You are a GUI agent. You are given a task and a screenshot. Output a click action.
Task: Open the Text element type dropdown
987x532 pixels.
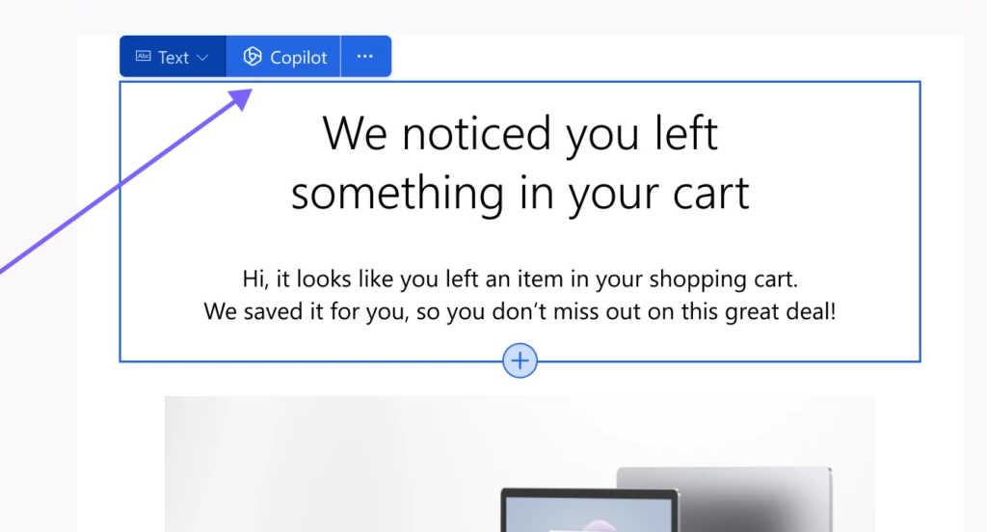pos(173,57)
